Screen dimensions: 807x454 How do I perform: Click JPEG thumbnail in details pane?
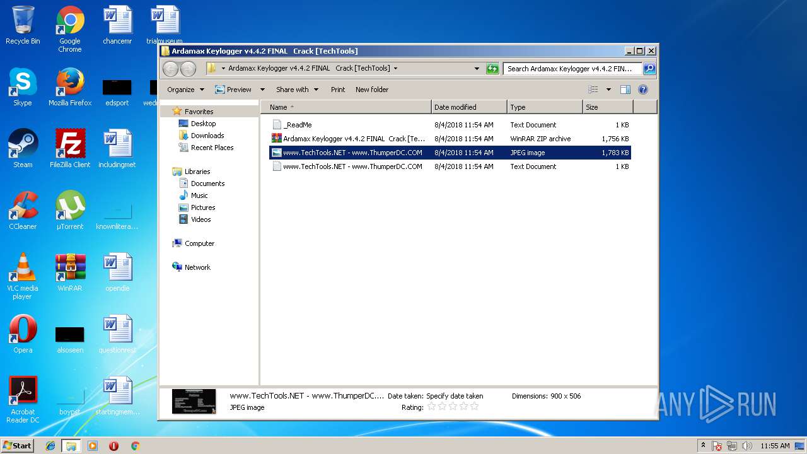point(194,401)
